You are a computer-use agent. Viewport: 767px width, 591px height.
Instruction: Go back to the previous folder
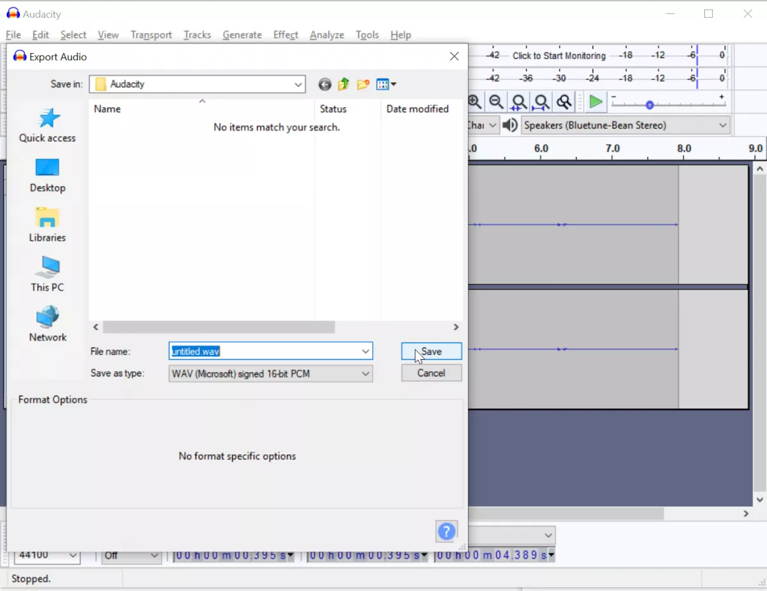pyautogui.click(x=325, y=84)
